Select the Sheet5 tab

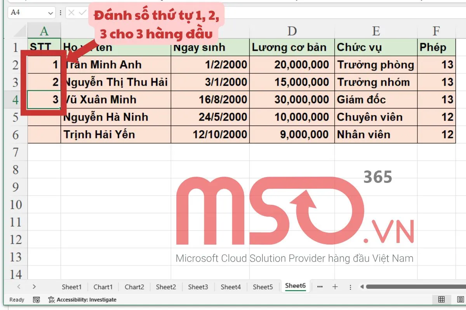pos(263,287)
